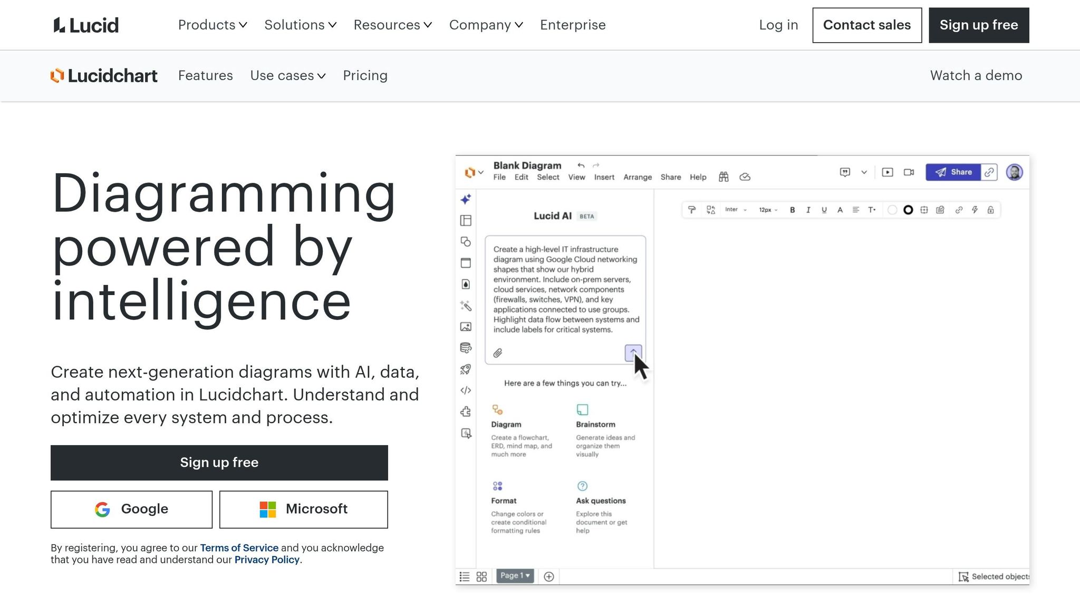The image size is (1080, 607).
Task: Sign up with Google button
Action: pyautogui.click(x=131, y=510)
